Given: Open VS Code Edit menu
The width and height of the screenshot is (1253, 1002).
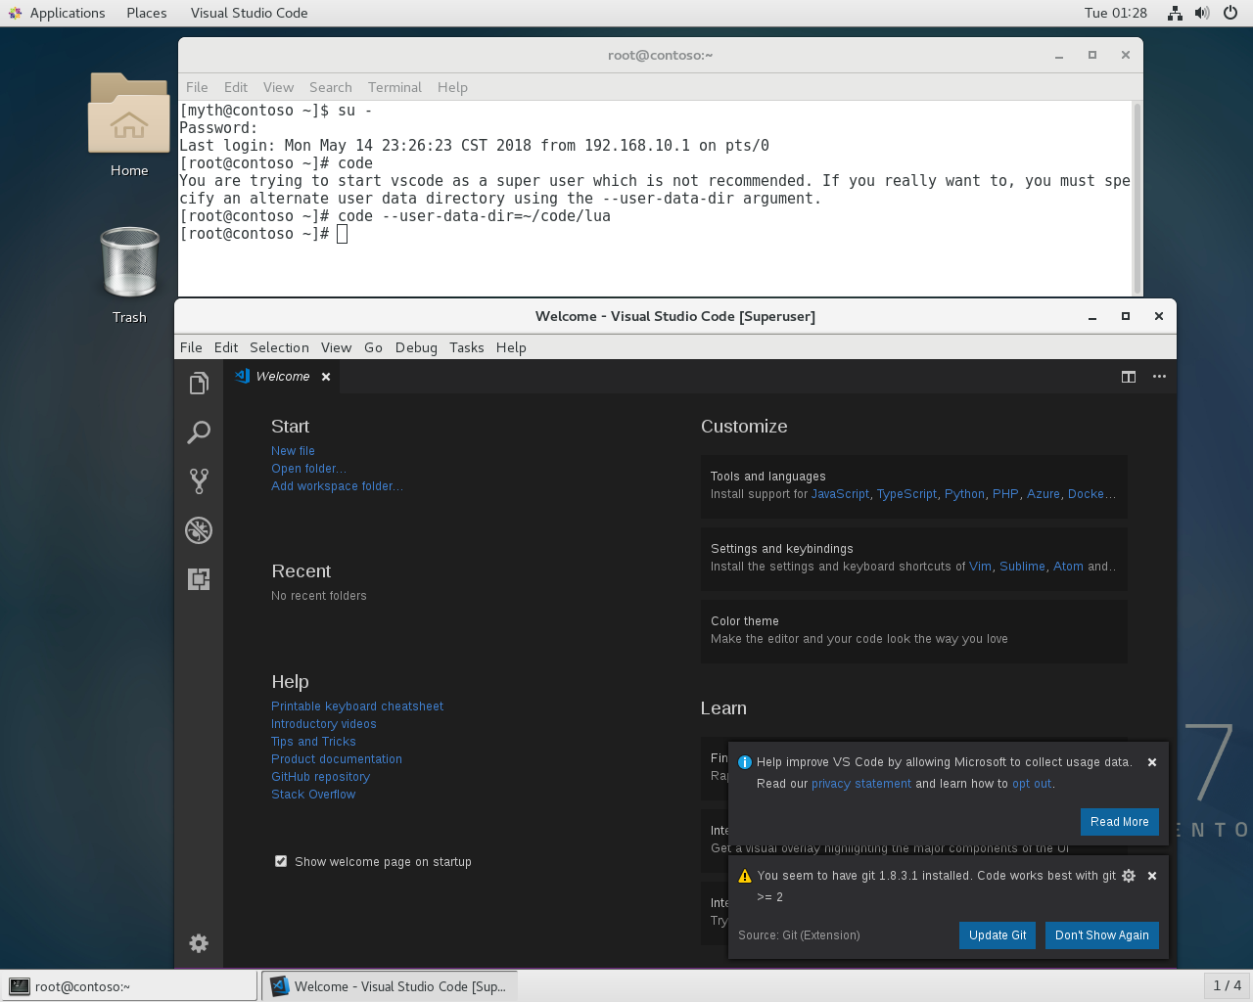Looking at the screenshot, I should pyautogui.click(x=226, y=347).
